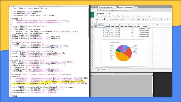
Task: Open the Arial font family dropdown
Action: (125, 19)
